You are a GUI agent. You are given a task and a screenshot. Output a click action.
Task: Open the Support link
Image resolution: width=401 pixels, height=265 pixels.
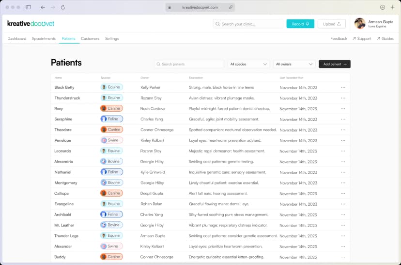coord(362,38)
